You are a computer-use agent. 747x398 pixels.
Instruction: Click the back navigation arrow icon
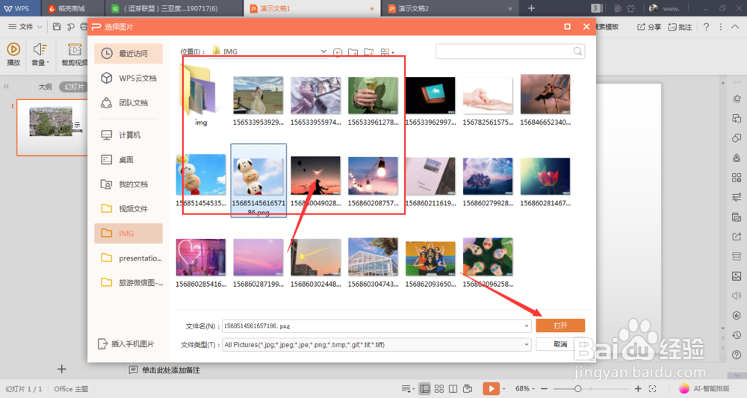pos(338,52)
